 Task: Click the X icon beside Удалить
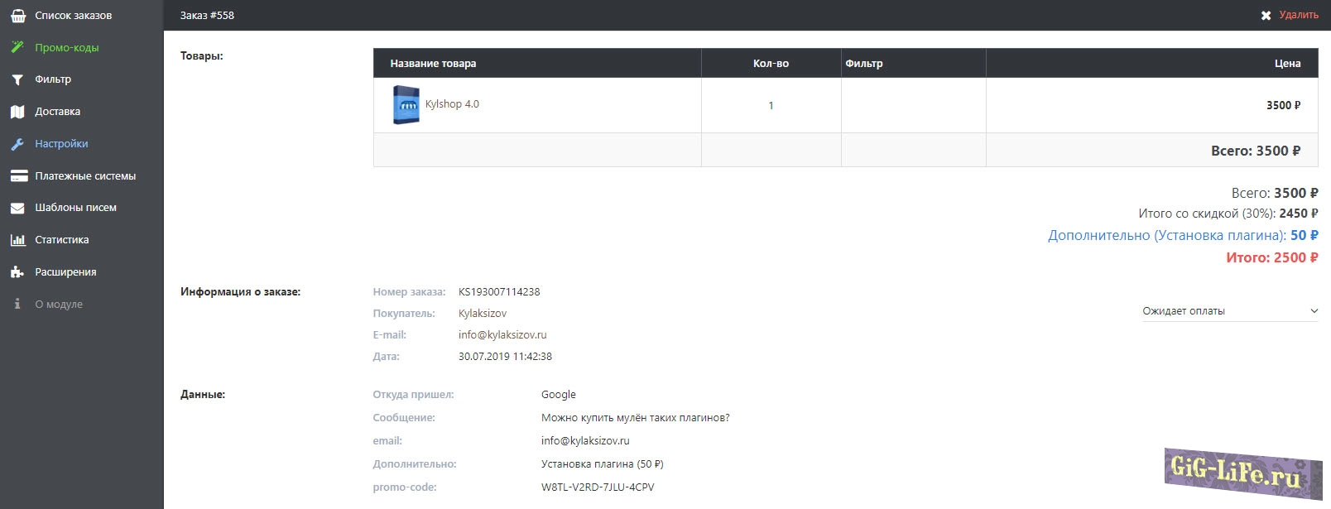pyautogui.click(x=1266, y=16)
